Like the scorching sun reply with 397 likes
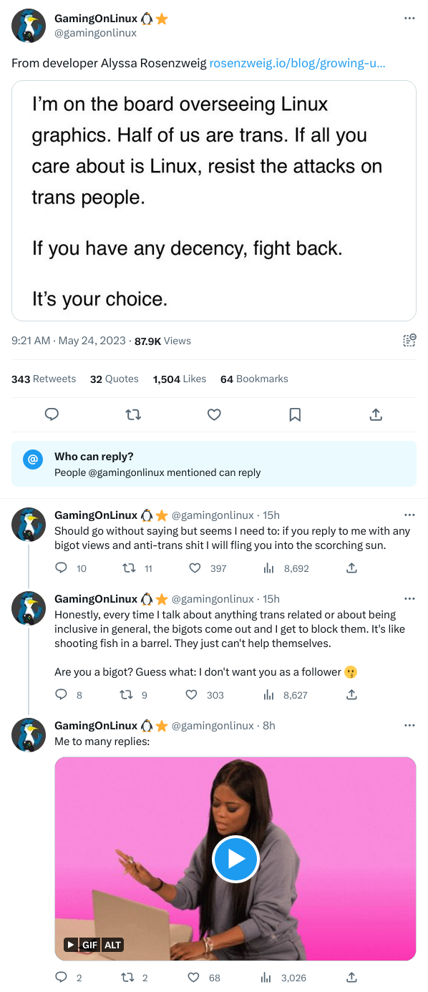428x992 pixels. point(208,568)
